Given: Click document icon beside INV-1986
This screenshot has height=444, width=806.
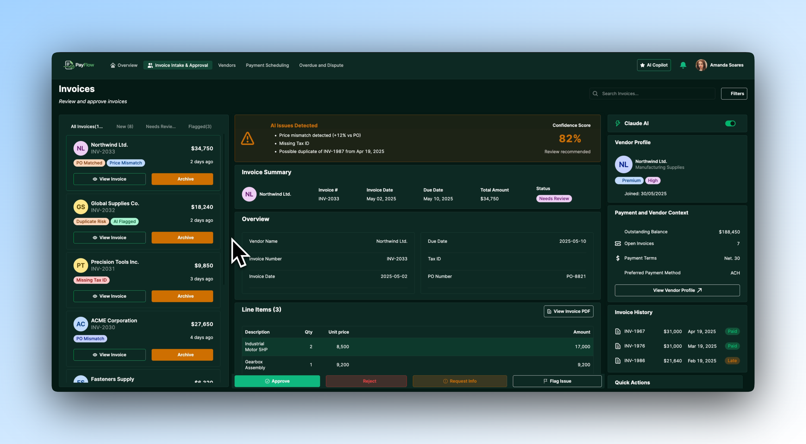Looking at the screenshot, I should point(618,361).
